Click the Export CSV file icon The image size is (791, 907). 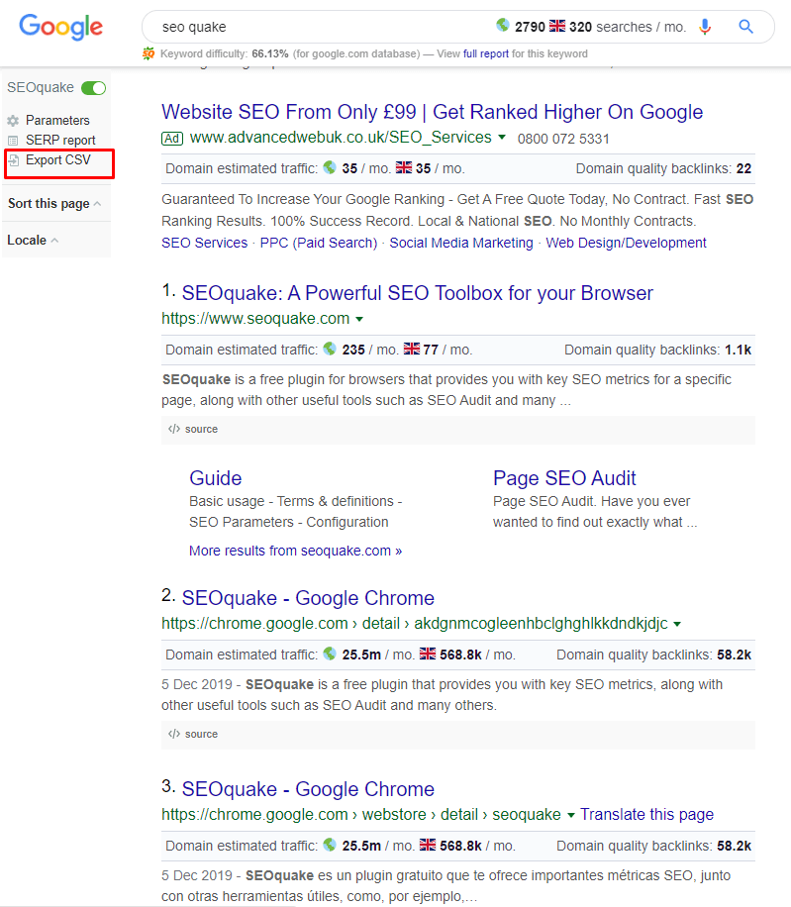coord(14,160)
